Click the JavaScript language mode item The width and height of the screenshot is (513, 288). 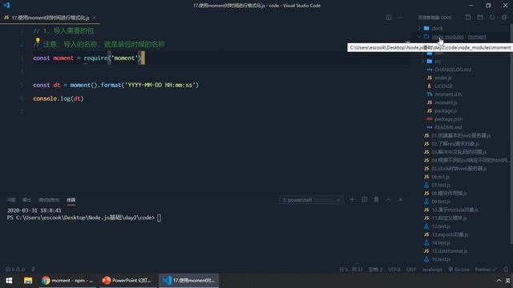[432, 270]
